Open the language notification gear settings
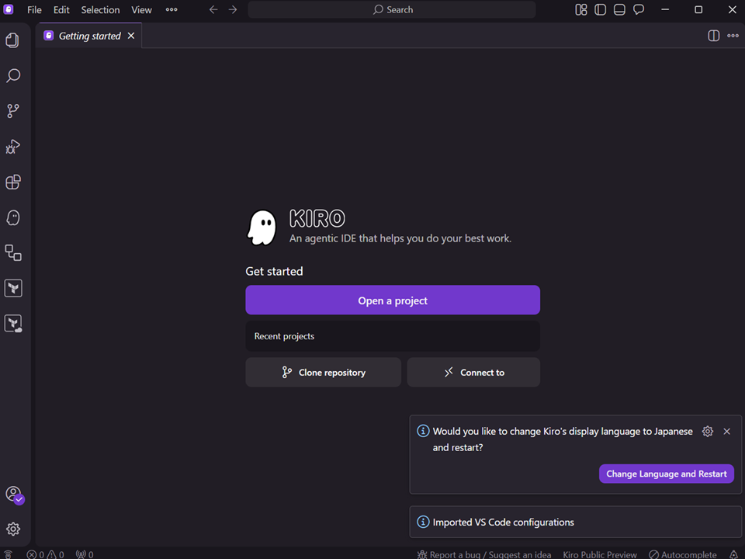 point(708,431)
